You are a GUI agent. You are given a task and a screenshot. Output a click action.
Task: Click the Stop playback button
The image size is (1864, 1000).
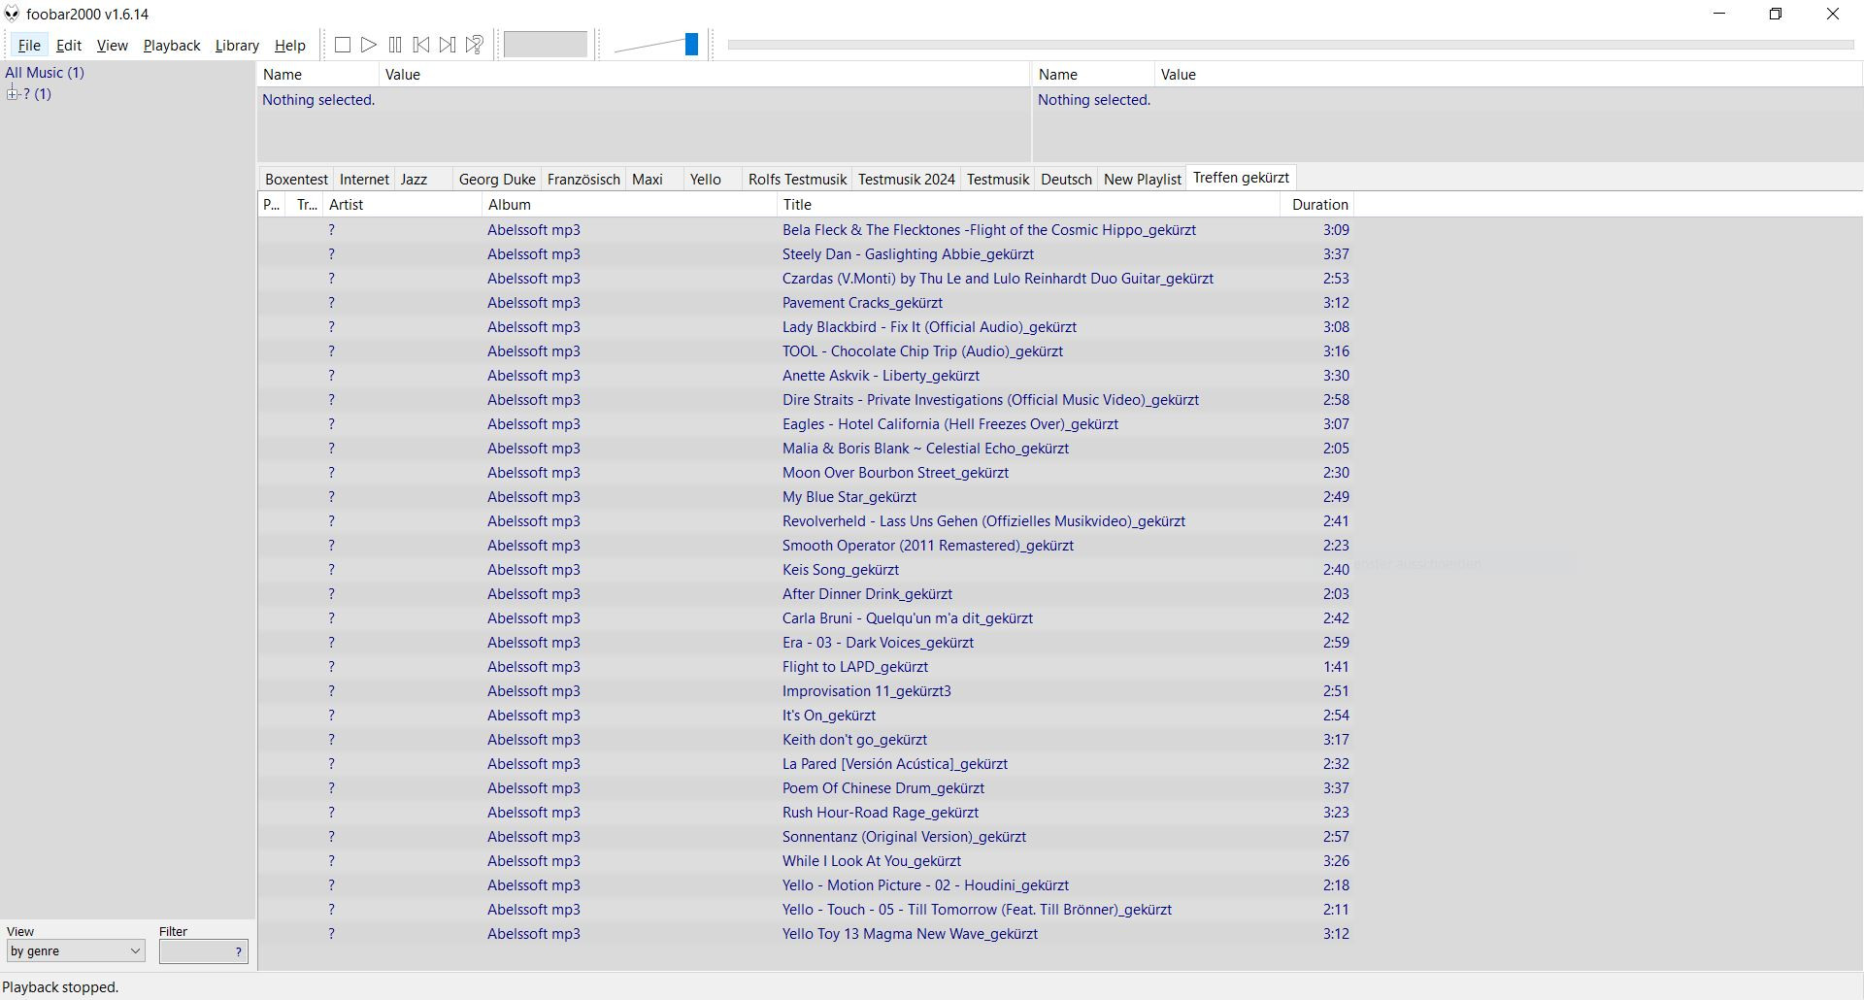(343, 45)
